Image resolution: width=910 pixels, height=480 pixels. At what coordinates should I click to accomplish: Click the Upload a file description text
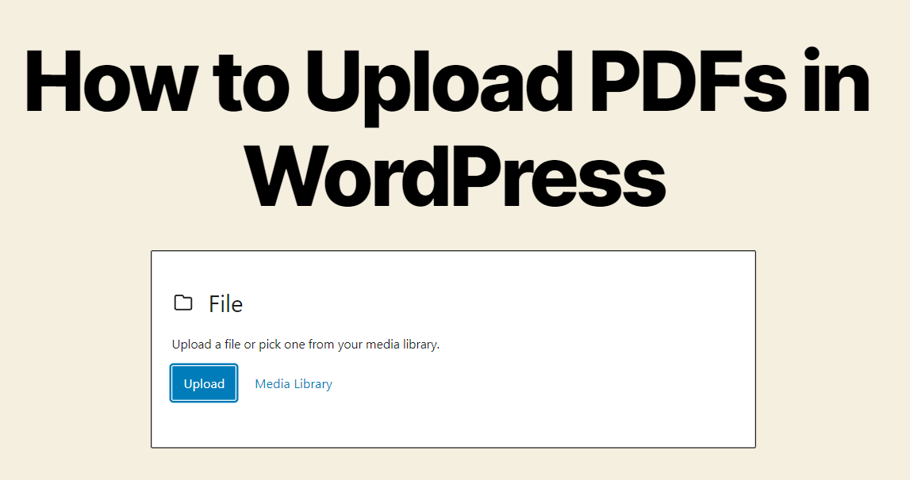pos(306,345)
